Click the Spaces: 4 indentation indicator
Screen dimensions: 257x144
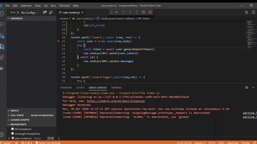click(x=200, y=143)
